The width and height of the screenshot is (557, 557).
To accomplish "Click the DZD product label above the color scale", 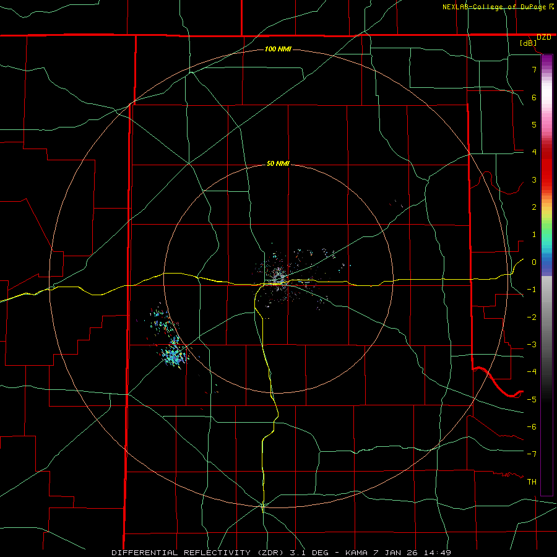I will [544, 37].
